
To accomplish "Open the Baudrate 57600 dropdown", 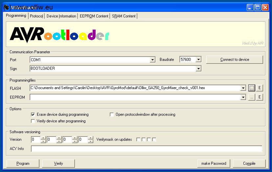I will 198,60.
